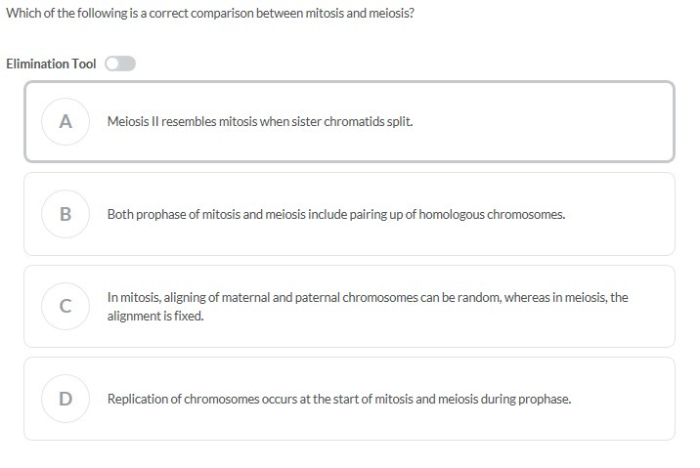Click empty right side of option B card

click(626, 214)
